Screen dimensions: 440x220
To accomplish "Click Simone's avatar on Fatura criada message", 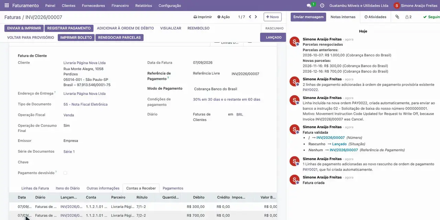I will (295, 179).
